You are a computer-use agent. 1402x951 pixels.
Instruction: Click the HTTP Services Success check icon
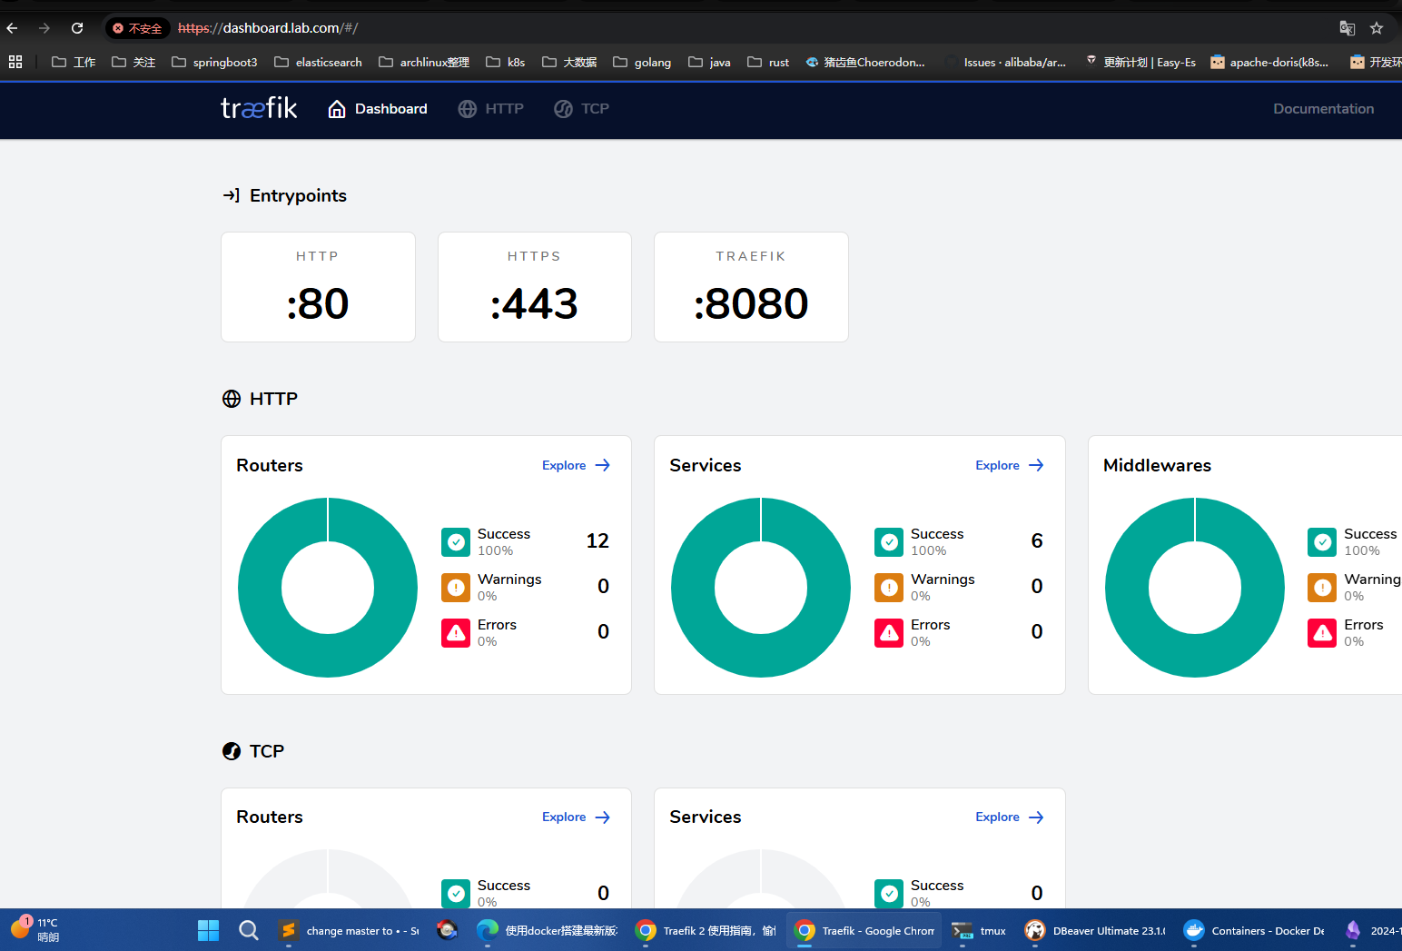(889, 542)
